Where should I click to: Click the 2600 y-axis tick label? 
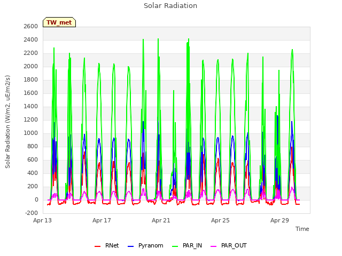(x=31, y=26)
